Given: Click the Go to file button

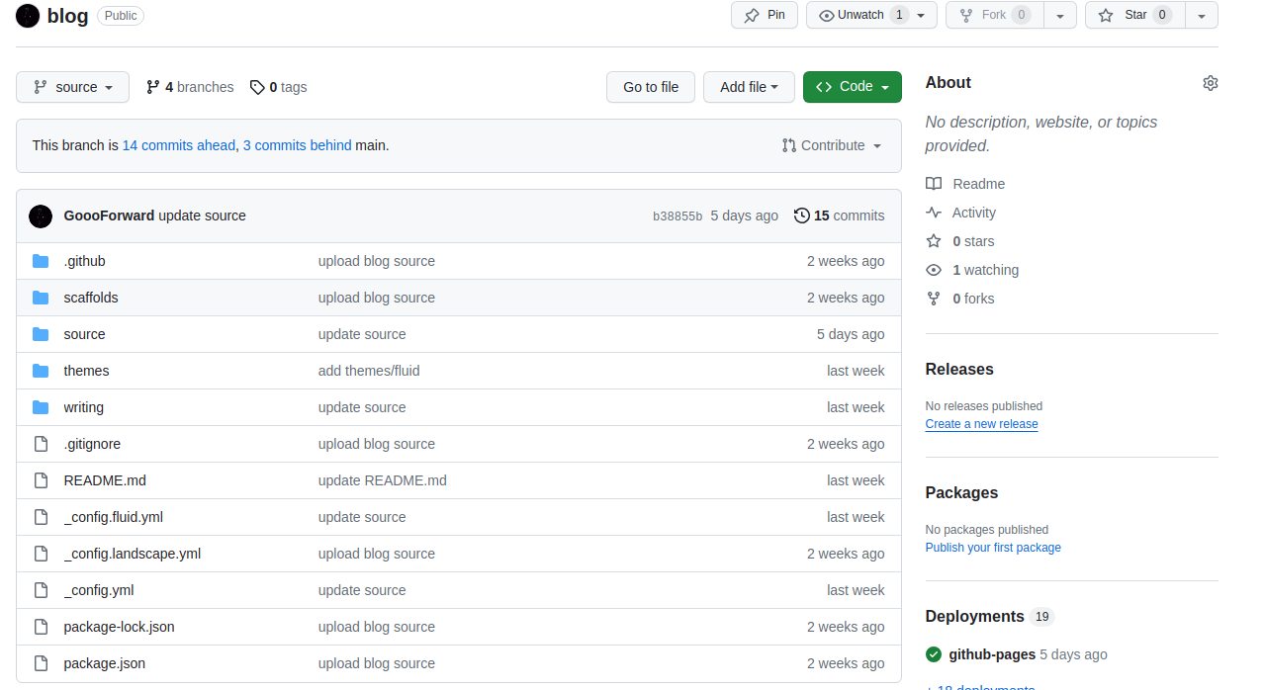Looking at the screenshot, I should [651, 87].
